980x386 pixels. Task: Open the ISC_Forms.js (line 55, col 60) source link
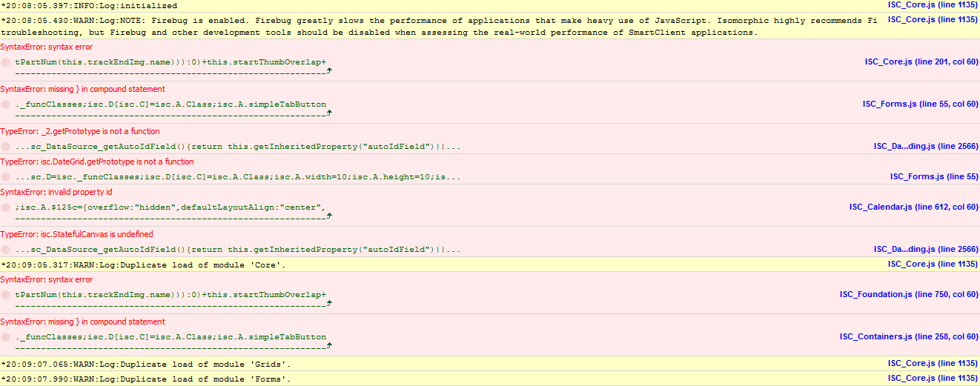[x=920, y=104]
